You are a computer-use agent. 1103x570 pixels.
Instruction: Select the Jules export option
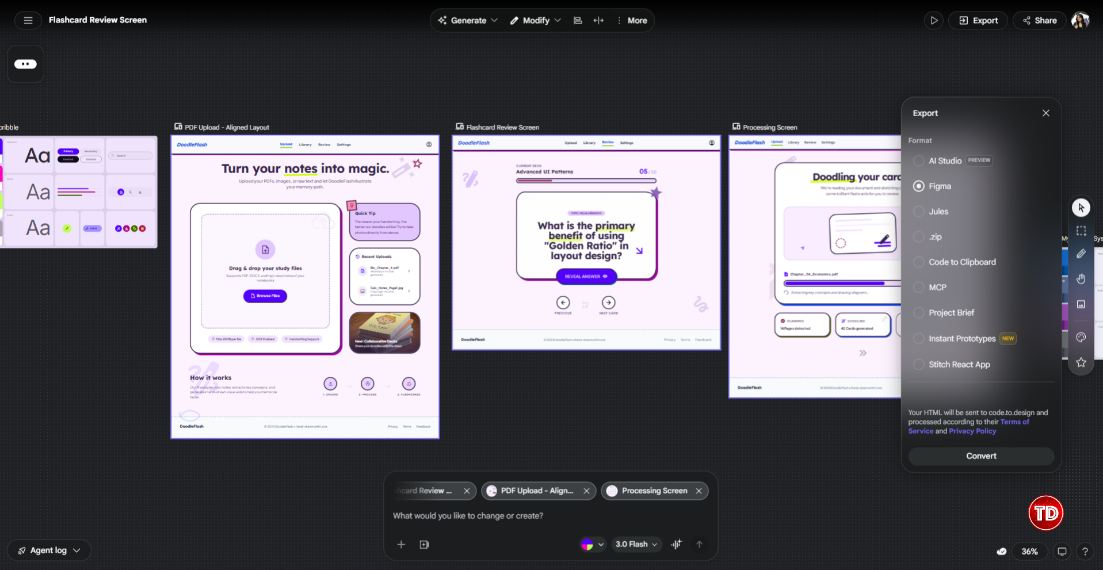tap(919, 212)
